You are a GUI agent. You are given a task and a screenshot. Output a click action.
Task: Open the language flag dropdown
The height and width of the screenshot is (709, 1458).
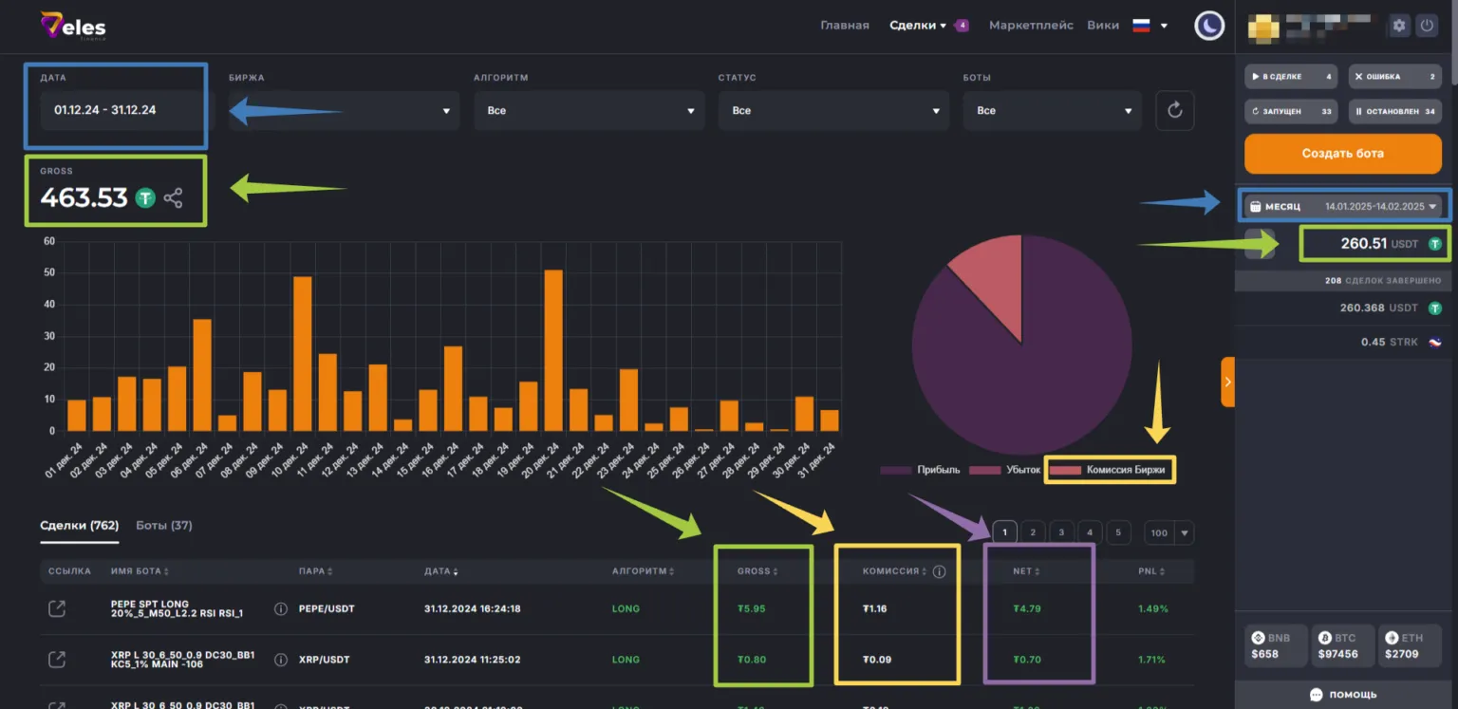coord(1150,26)
